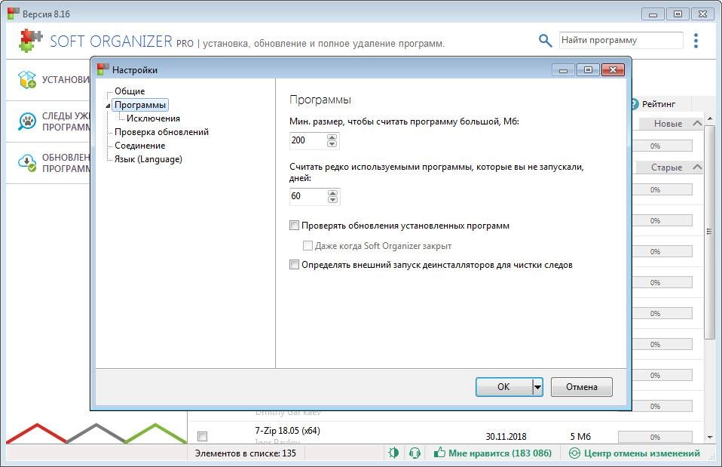Open Проверка обновлений settings section

pyautogui.click(x=161, y=132)
